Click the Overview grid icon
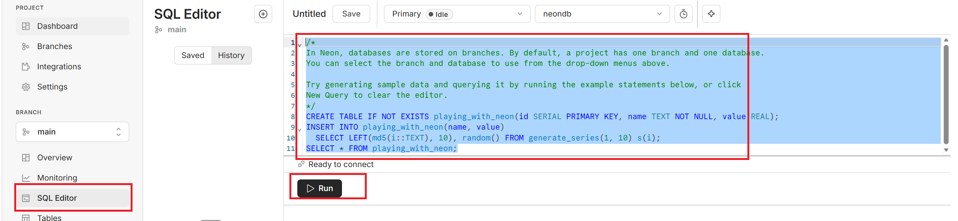Image resolution: width=958 pixels, height=221 pixels. 26,158
